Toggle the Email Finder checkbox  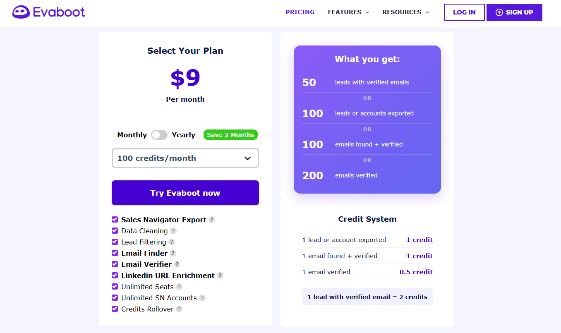[115, 253]
